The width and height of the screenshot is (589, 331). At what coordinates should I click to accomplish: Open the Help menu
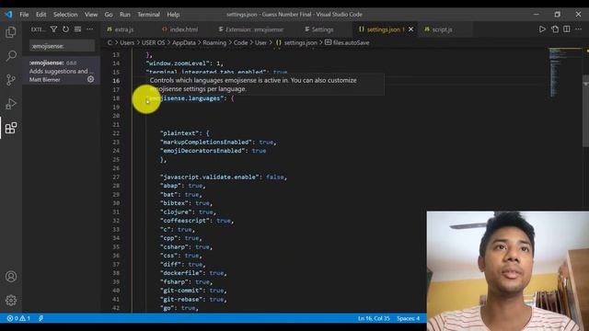coord(173,15)
